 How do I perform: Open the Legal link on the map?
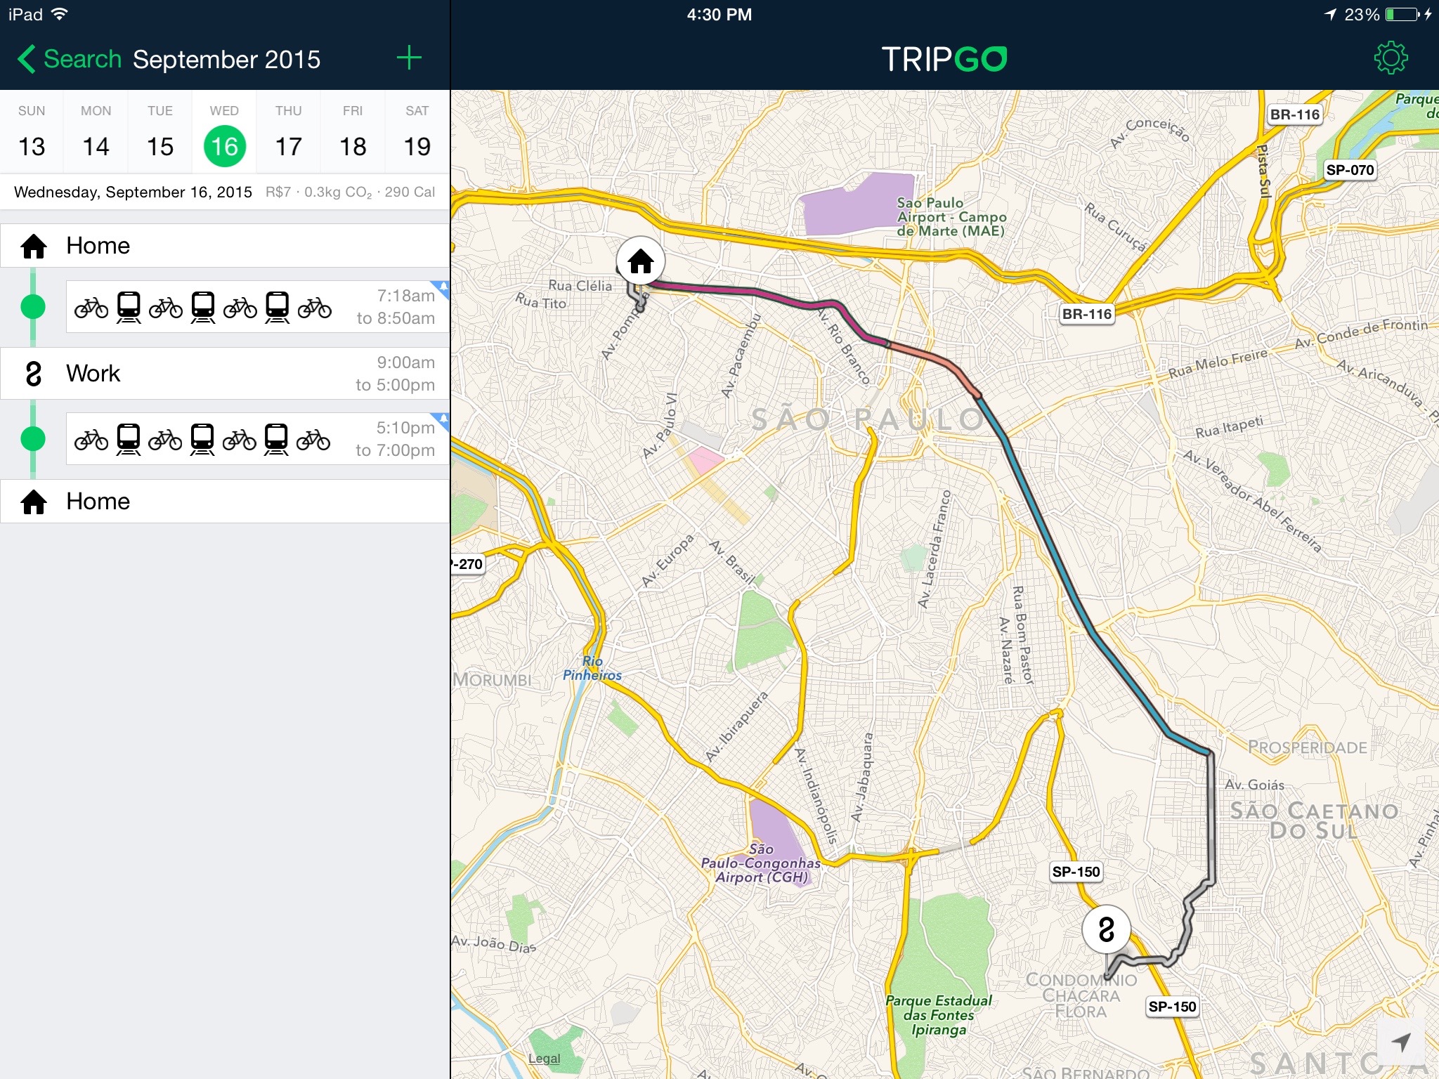pos(545,1059)
